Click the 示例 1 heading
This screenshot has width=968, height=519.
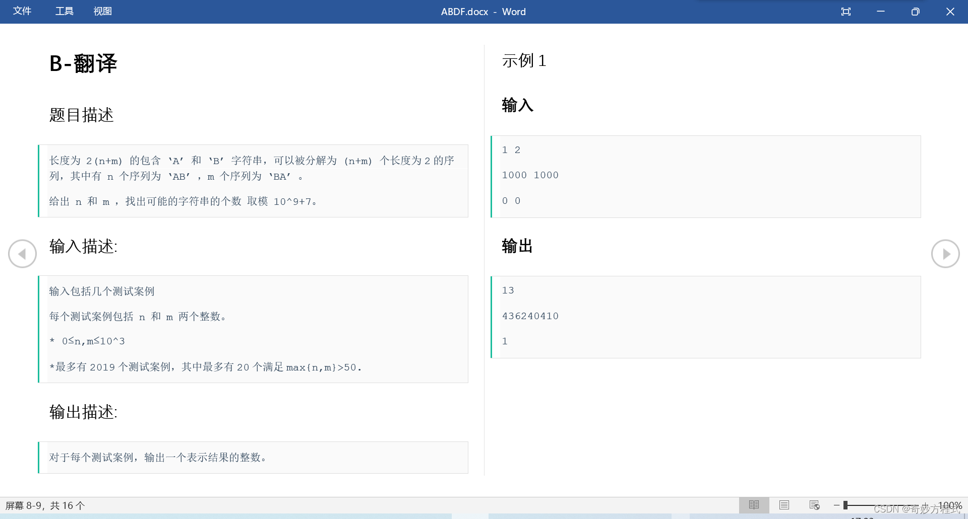click(x=524, y=60)
